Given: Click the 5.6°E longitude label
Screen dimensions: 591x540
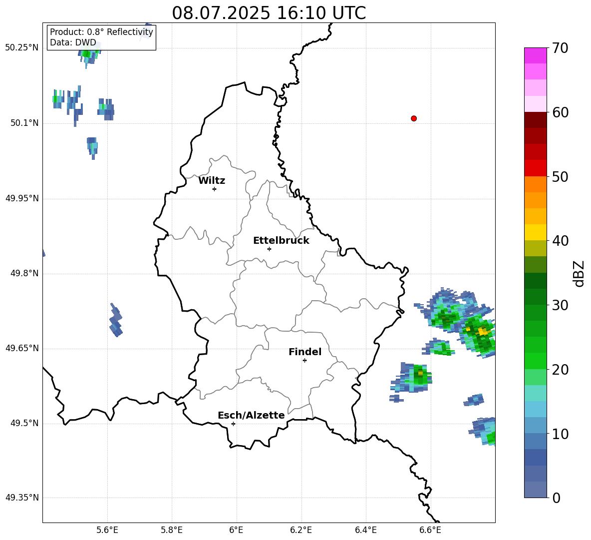Looking at the screenshot, I should (107, 530).
